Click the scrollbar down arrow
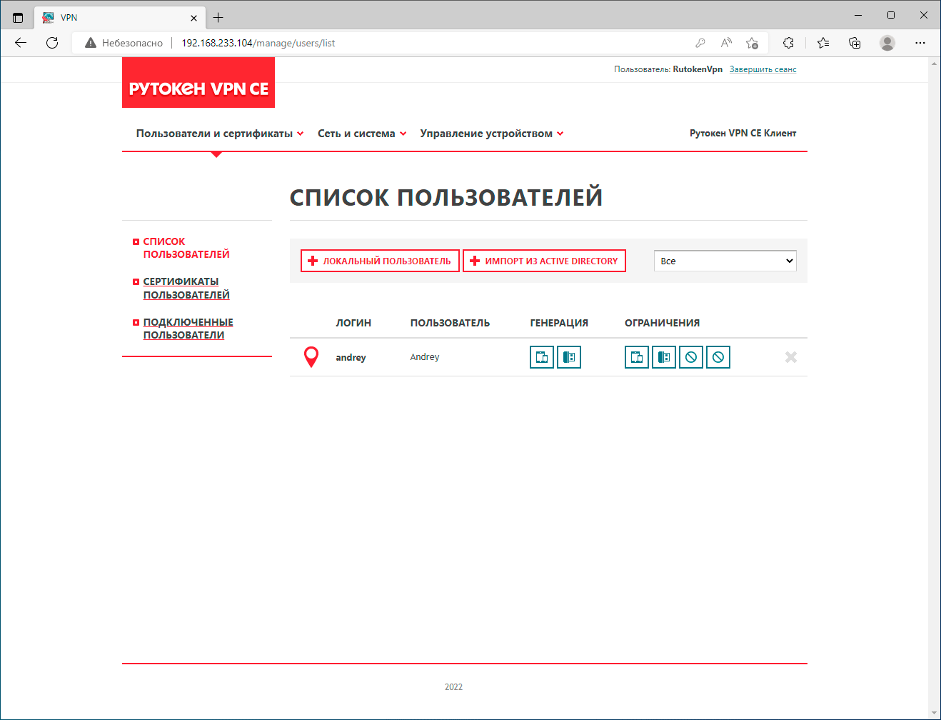The width and height of the screenshot is (941, 720). point(934,713)
